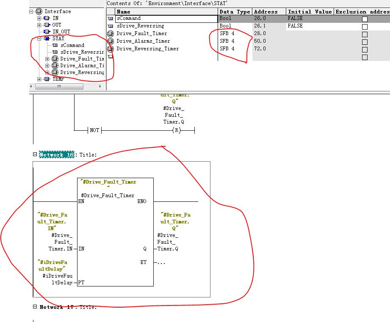Toggle exclusion checkbox for Drive_Fault_Timer

[365, 34]
